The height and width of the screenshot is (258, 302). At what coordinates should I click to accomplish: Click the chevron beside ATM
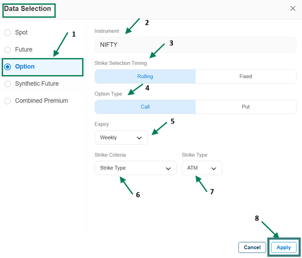tap(214, 168)
